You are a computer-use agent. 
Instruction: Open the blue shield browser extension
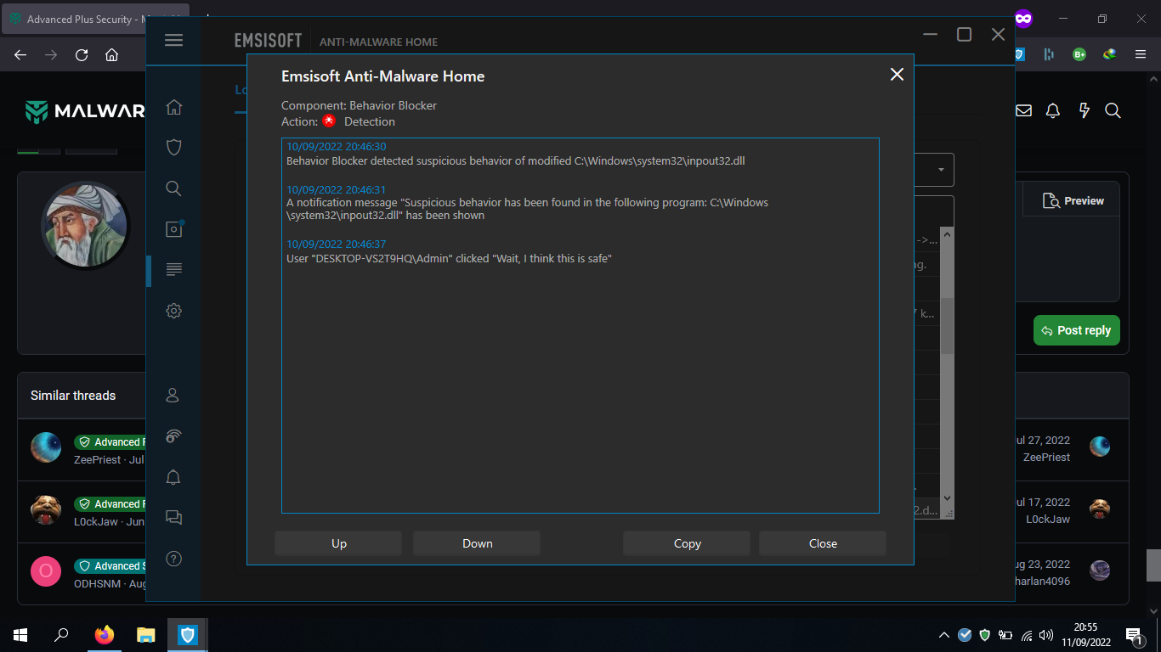point(1019,54)
